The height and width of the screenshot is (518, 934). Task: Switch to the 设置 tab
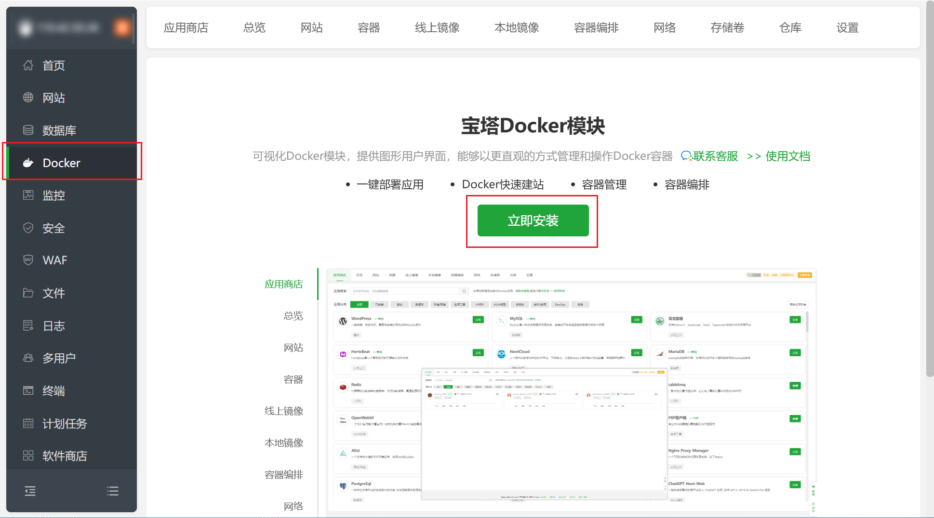[x=847, y=27]
